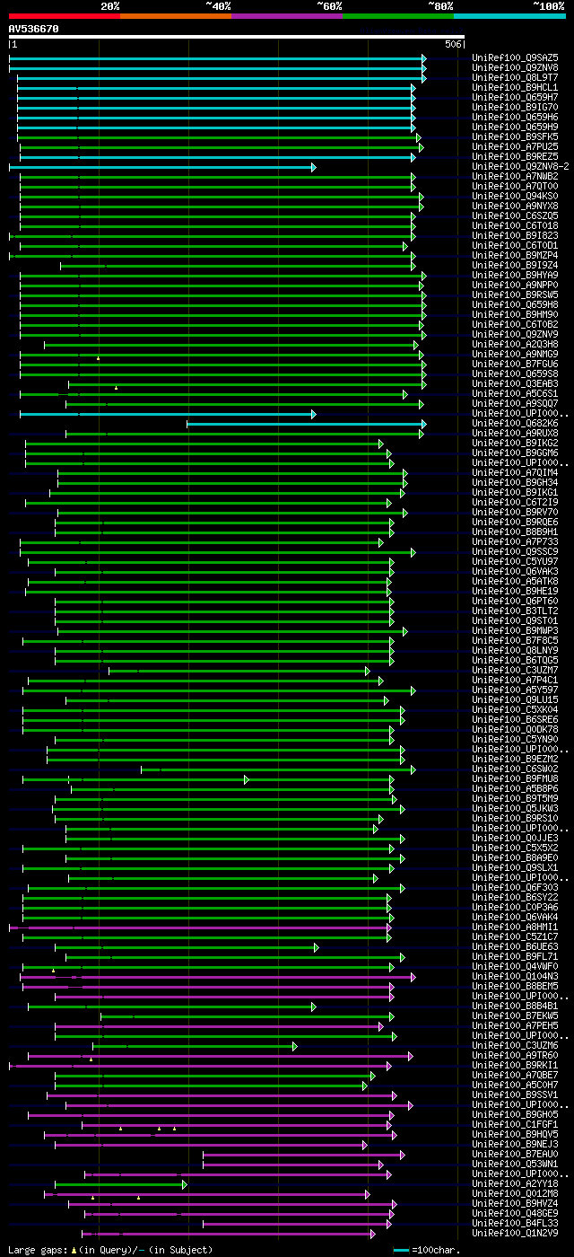
Task: Select the UniRef100_Q5JKW3 label
Action: coord(517,808)
